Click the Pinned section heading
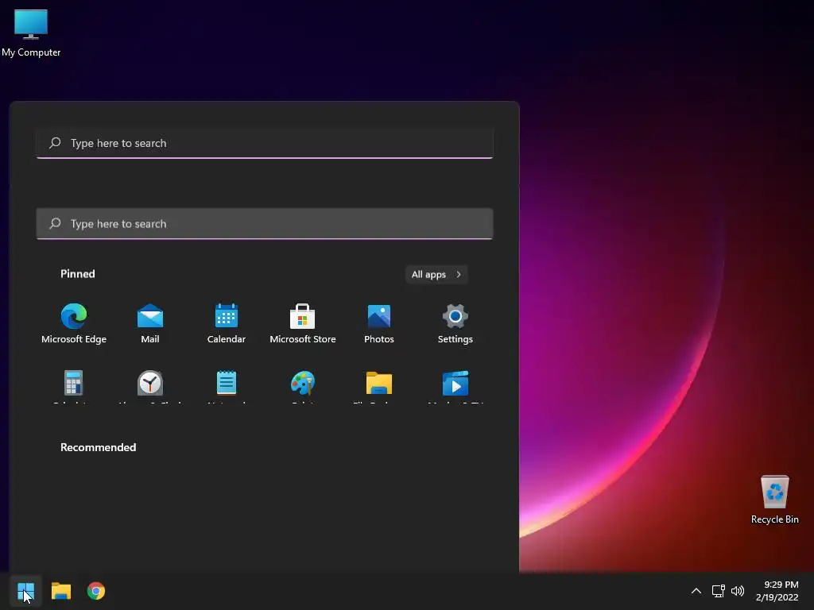 78,274
